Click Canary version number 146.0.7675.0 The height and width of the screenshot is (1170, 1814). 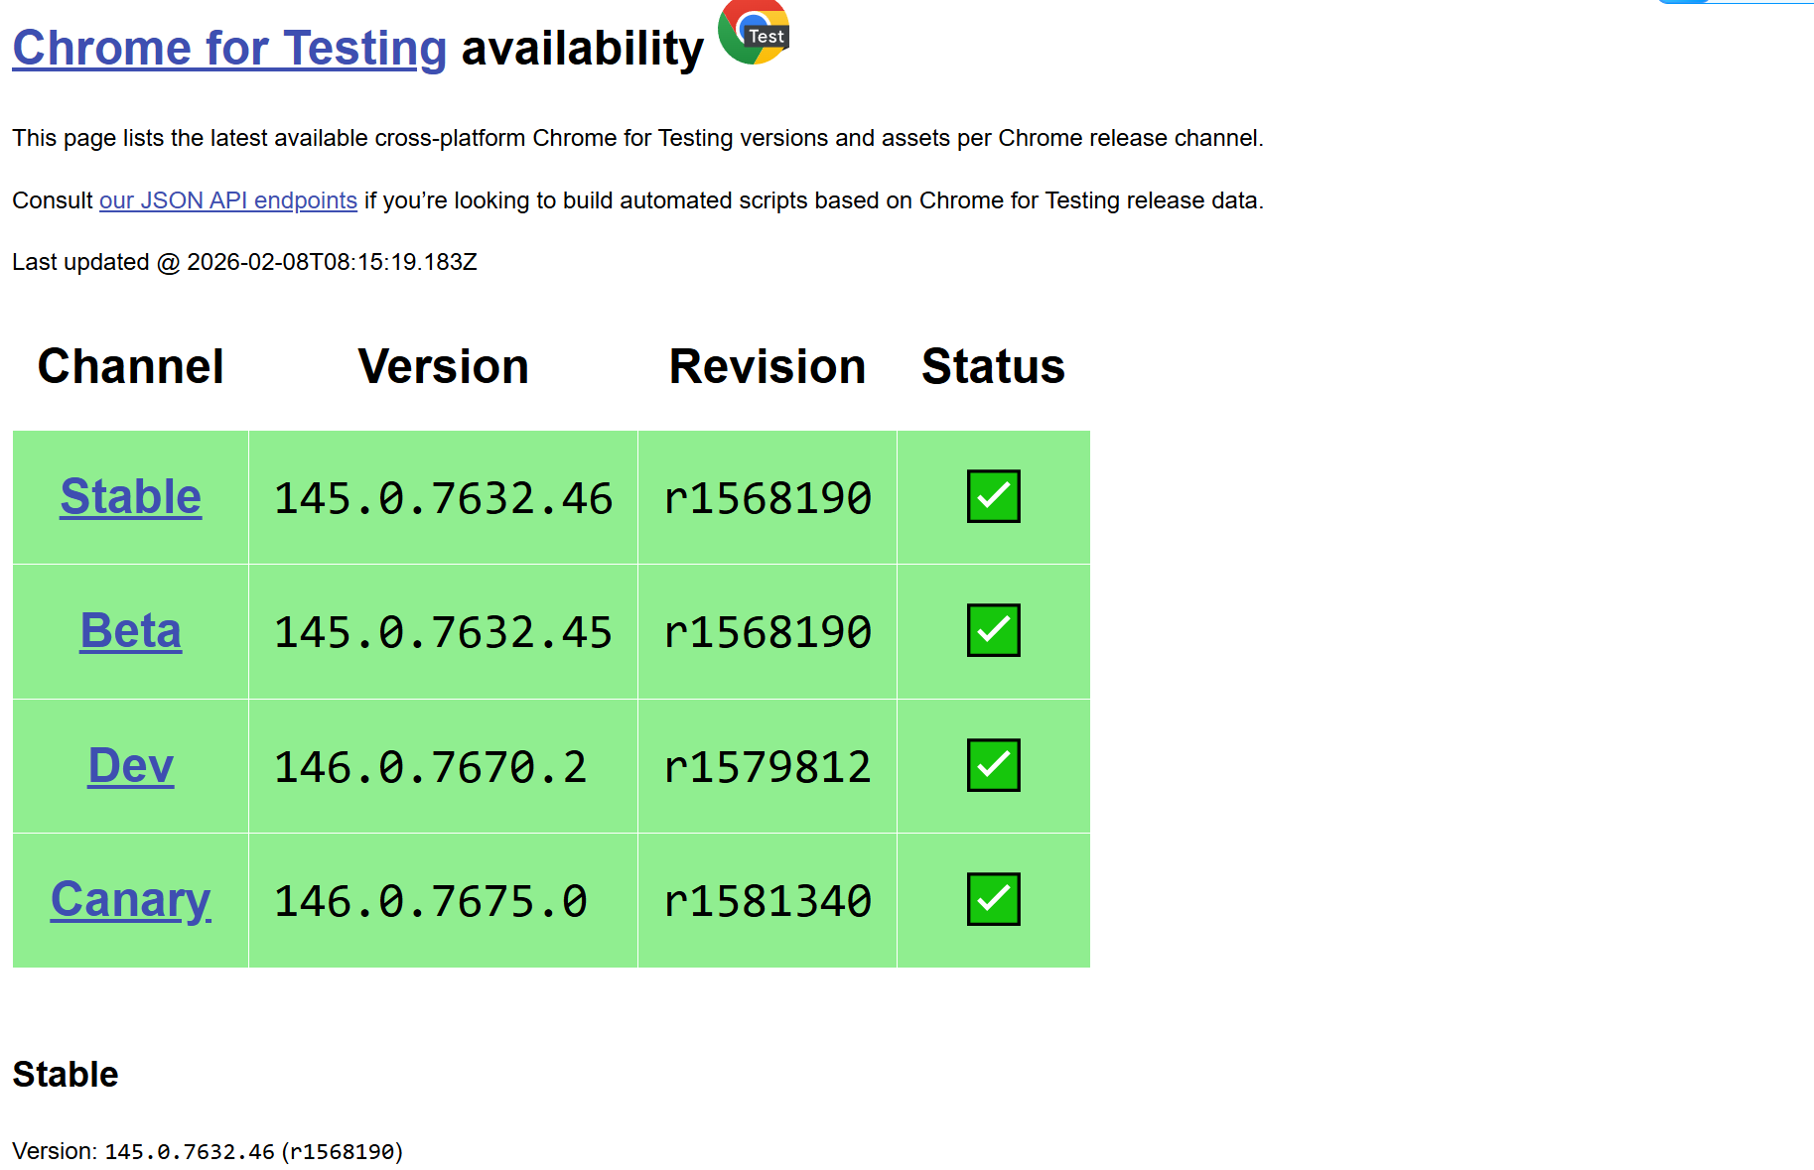(430, 901)
